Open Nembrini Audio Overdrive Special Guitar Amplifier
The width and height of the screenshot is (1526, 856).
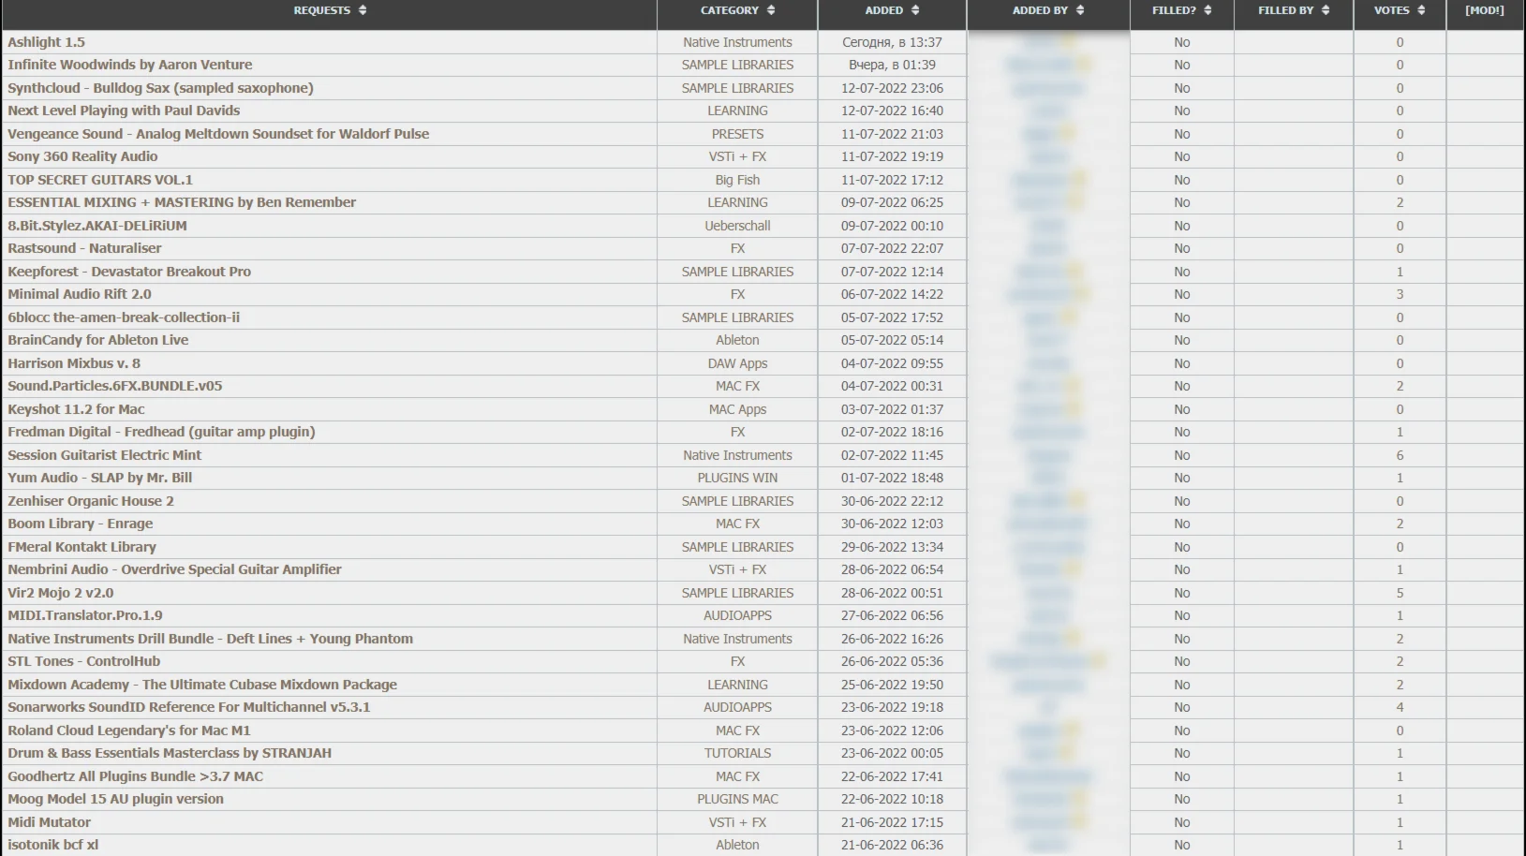[174, 569]
